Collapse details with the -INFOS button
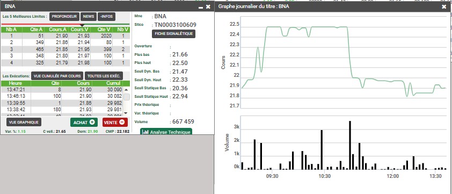The image size is (452, 194). (107, 17)
